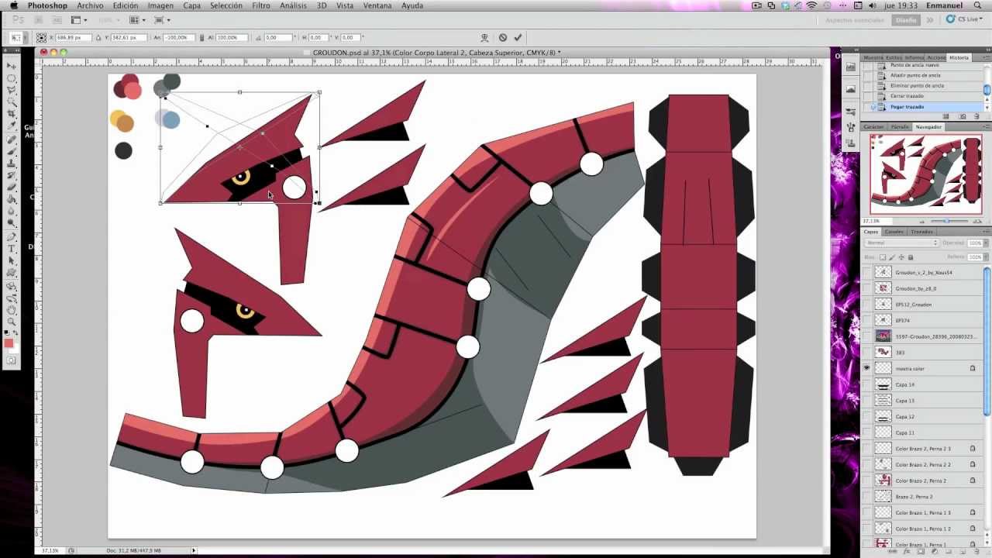Show the 'Capa 11' layer
Image resolution: width=992 pixels, height=558 pixels.
[866, 432]
